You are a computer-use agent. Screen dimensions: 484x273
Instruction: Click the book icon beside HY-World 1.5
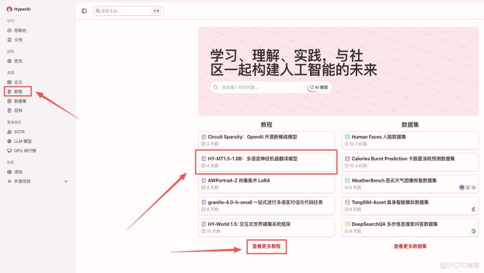point(204,224)
